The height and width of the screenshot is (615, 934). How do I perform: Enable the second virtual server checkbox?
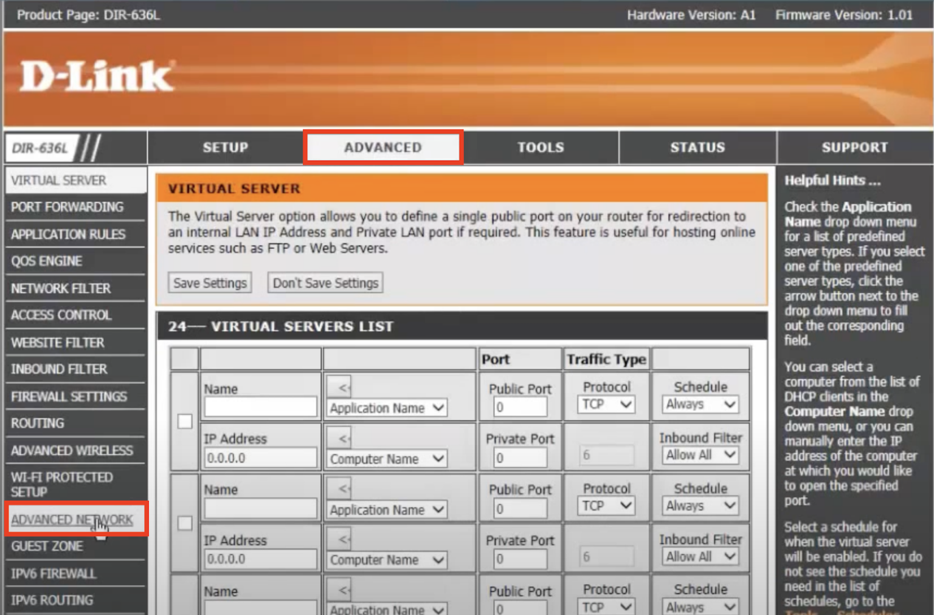coord(185,523)
